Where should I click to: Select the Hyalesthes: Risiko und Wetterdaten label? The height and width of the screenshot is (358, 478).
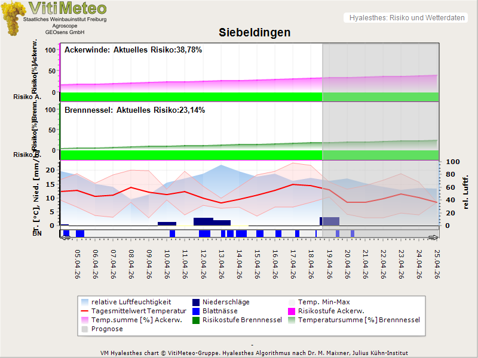click(406, 18)
